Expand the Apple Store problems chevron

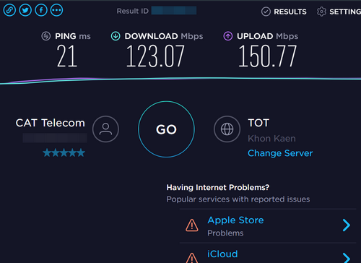point(347,225)
